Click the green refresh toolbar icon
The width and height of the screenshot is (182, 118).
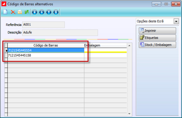point(27,12)
